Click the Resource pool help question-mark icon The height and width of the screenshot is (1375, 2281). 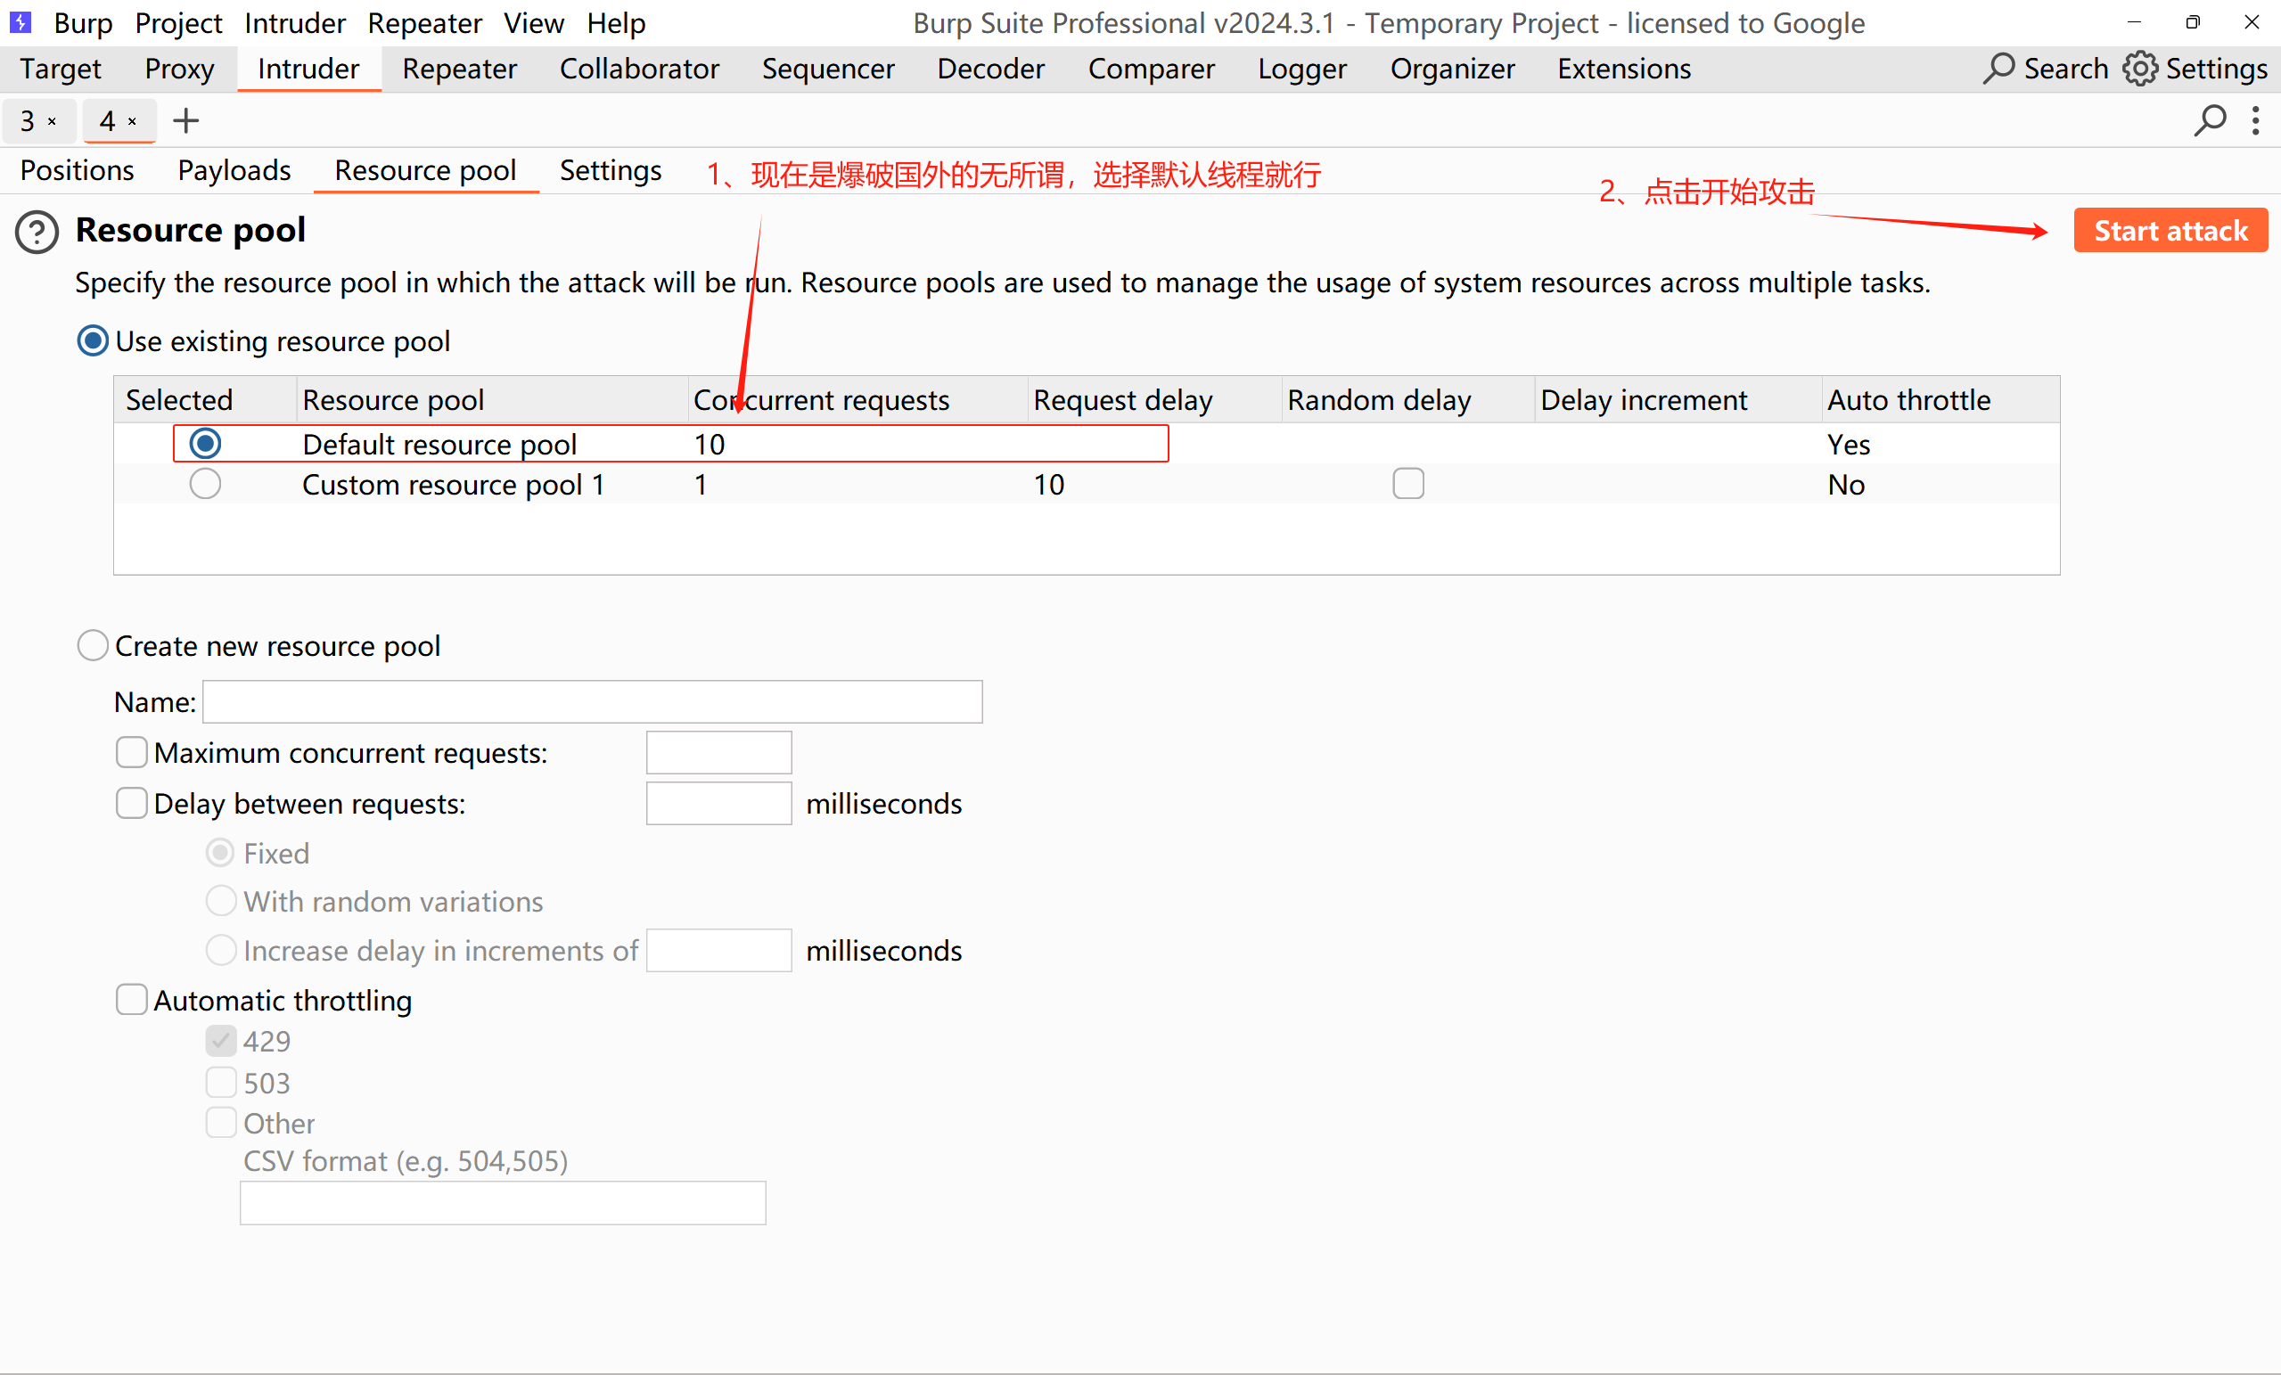pyautogui.click(x=37, y=232)
